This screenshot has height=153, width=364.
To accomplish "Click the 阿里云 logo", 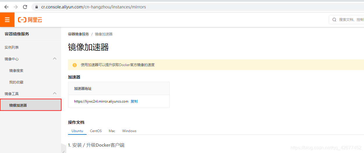I will (30, 20).
